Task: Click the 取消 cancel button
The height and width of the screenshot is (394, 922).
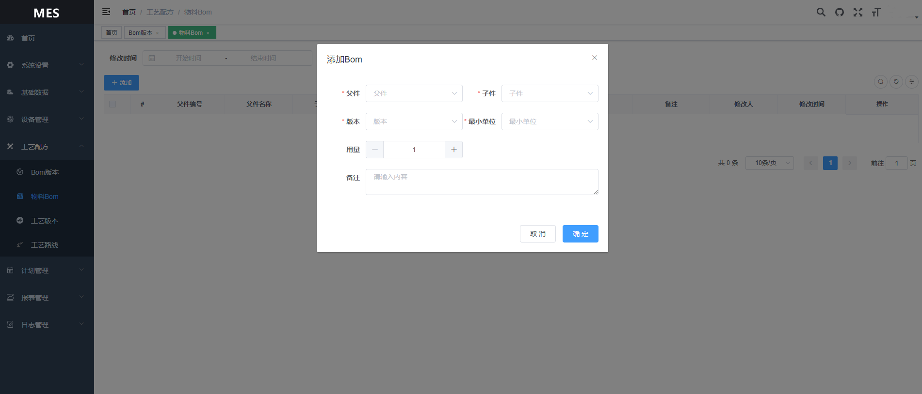Action: pyautogui.click(x=538, y=234)
